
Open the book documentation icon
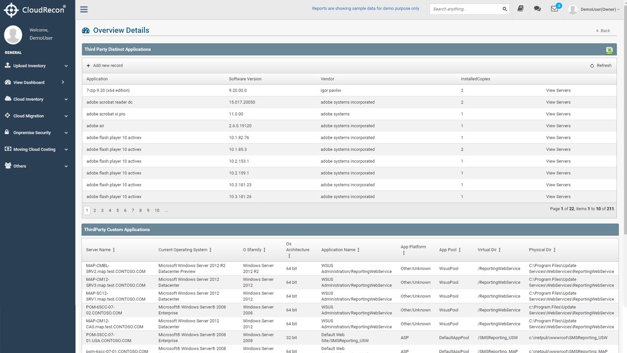coord(521,9)
